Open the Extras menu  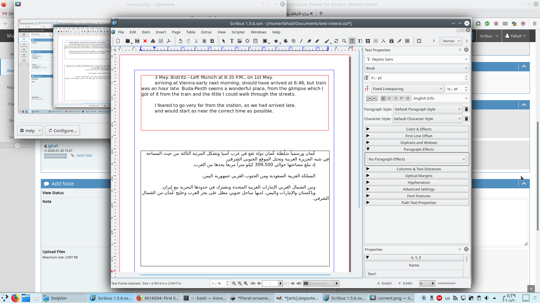point(206,32)
